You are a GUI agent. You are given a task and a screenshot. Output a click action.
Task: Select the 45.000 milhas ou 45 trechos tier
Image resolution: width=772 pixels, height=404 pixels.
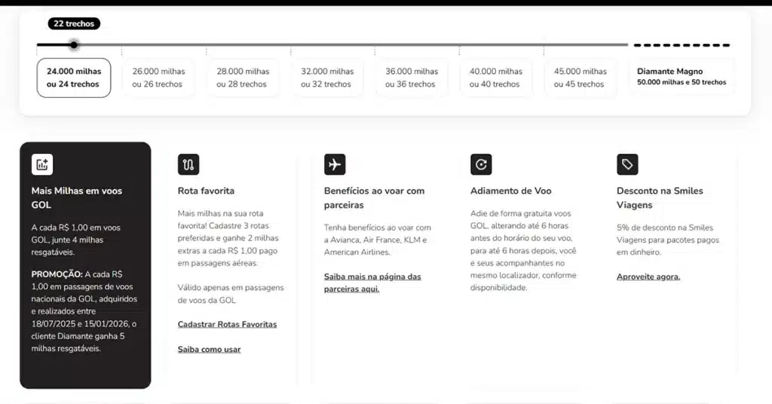pyautogui.click(x=581, y=78)
